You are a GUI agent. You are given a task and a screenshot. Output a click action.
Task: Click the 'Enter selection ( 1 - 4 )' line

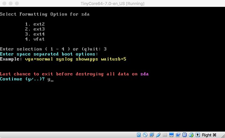(x=53, y=49)
